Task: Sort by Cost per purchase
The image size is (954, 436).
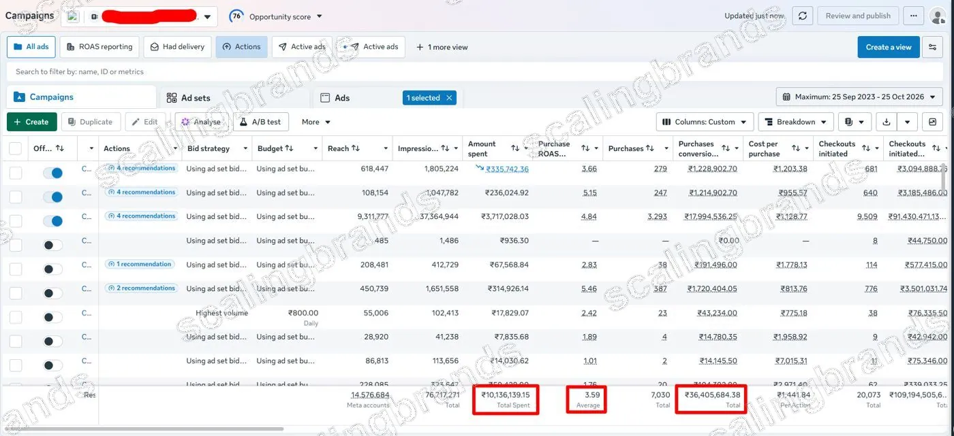Action: [796, 148]
